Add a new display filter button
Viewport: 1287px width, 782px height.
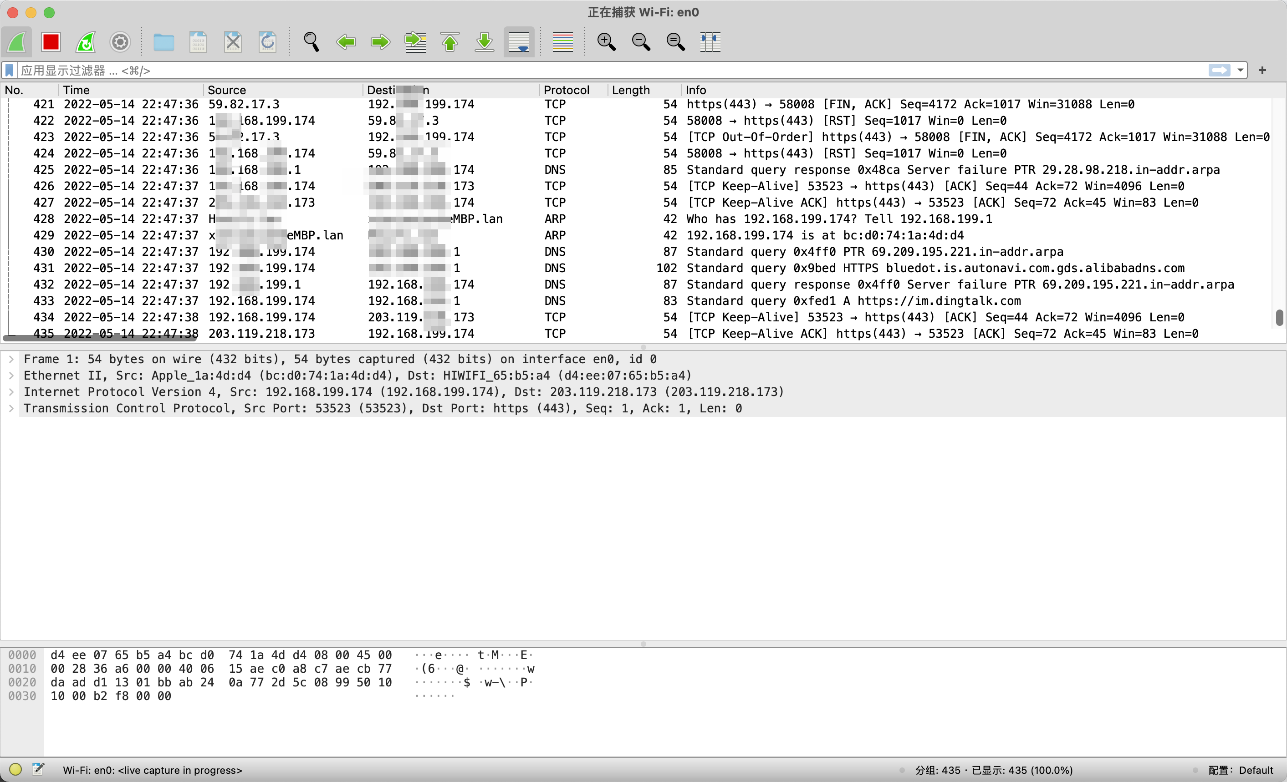tap(1263, 70)
